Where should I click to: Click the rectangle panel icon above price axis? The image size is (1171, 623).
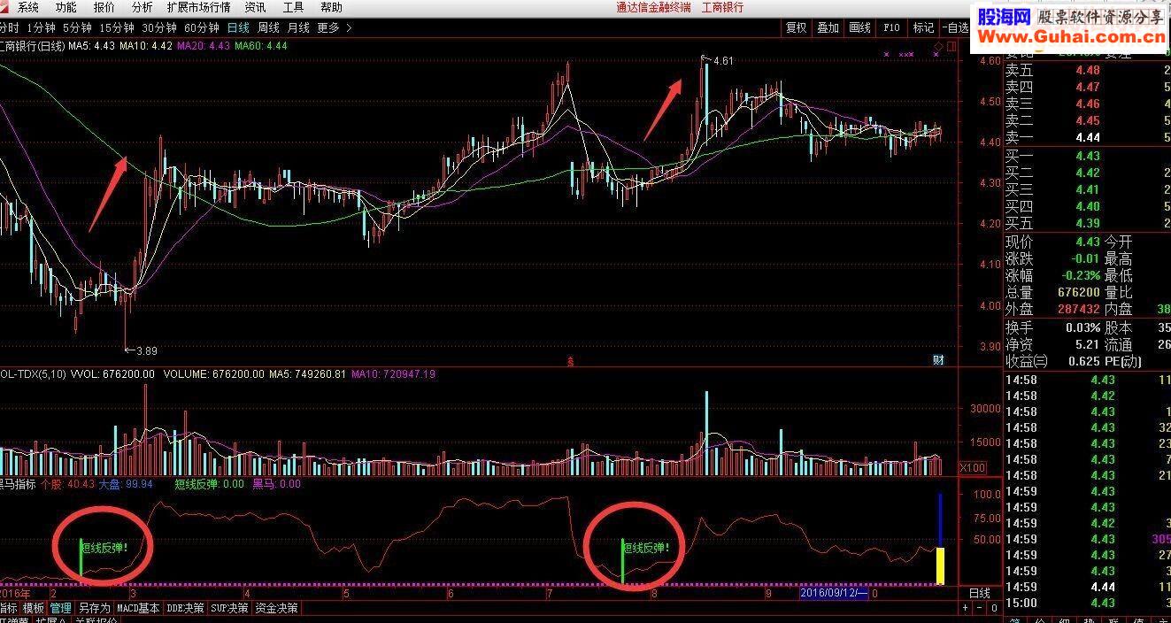tap(951, 46)
